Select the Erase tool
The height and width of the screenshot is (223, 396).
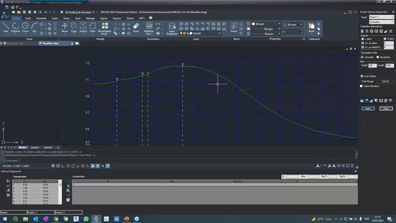tap(136, 27)
